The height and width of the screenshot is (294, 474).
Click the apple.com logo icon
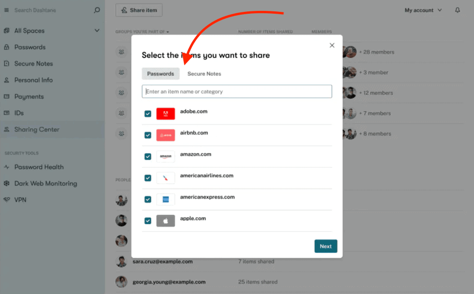point(165,221)
